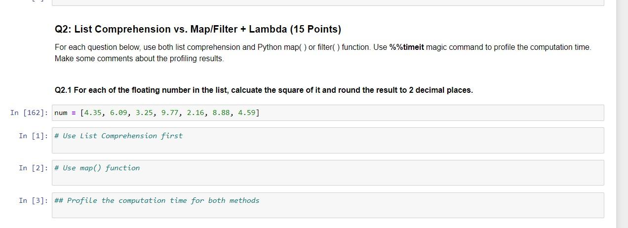Image resolution: width=628 pixels, height=228 pixels.
Task: Click the number 9.77 in the list
Action: [170, 113]
